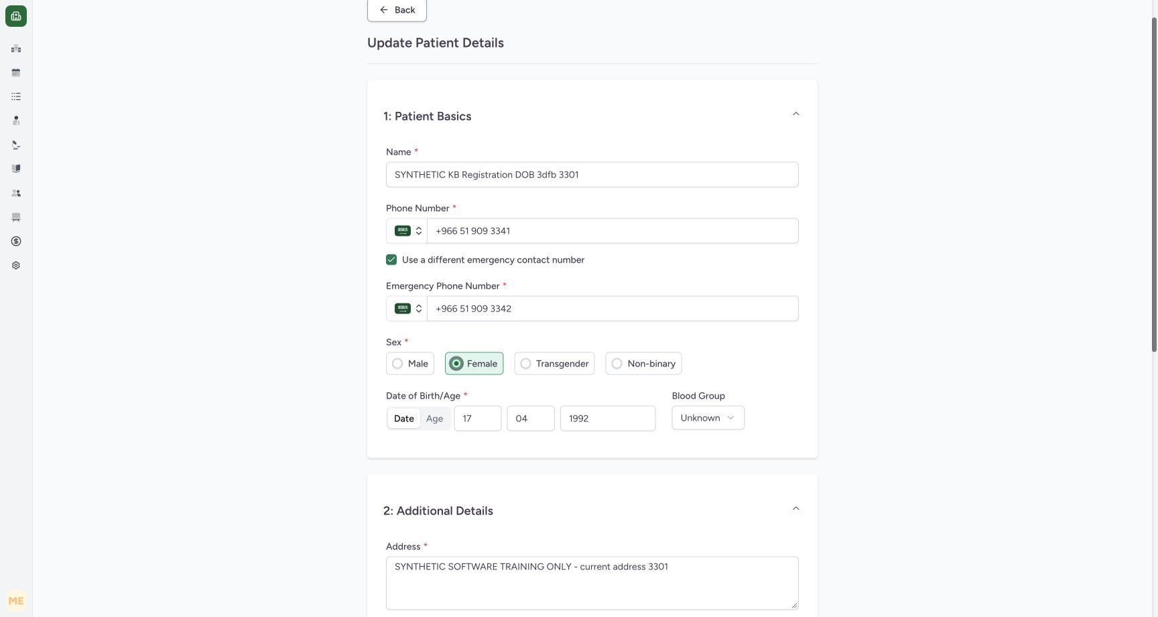This screenshot has width=1158, height=617.
Task: Click the page vertical scrollbar thumb
Action: point(1154,184)
